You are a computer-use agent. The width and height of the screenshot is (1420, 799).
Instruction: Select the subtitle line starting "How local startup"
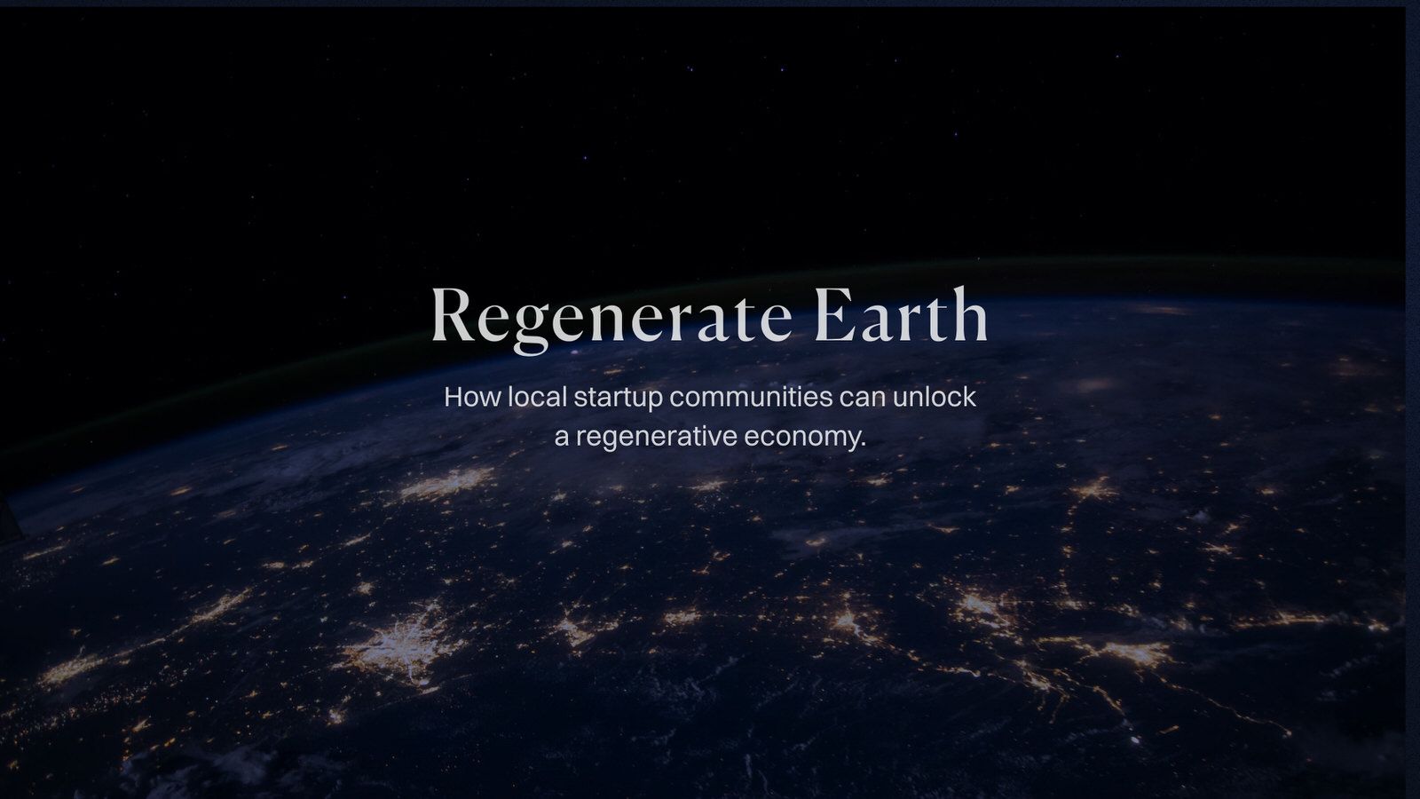pos(709,397)
